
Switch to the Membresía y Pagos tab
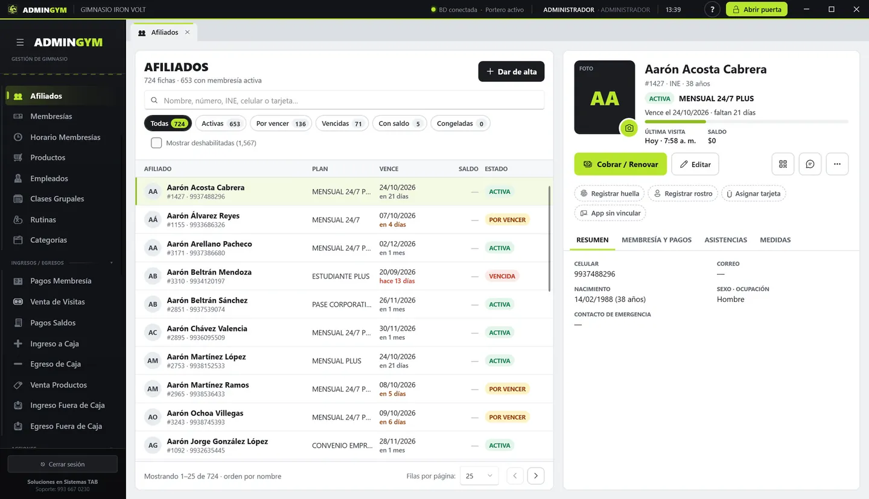(x=657, y=240)
